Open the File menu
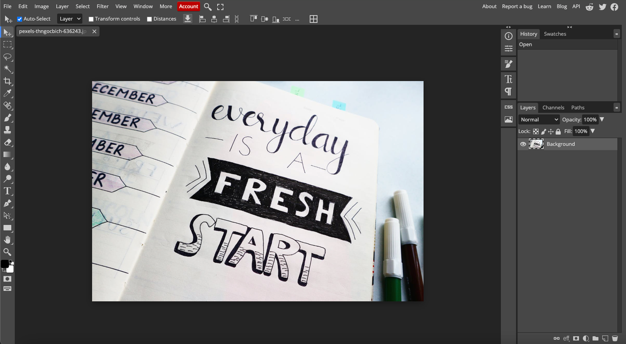Image resolution: width=626 pixels, height=344 pixels. tap(7, 6)
